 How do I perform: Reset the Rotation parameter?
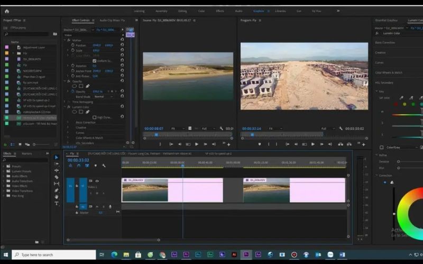pyautogui.click(x=122, y=65)
